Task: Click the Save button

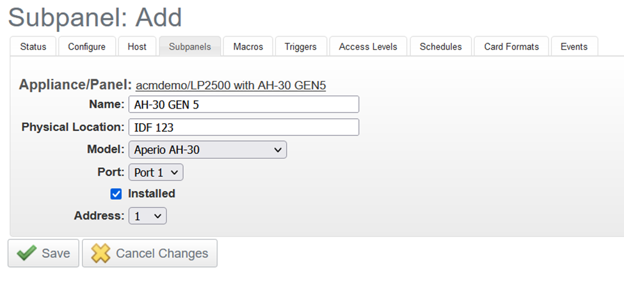Action: pos(44,253)
